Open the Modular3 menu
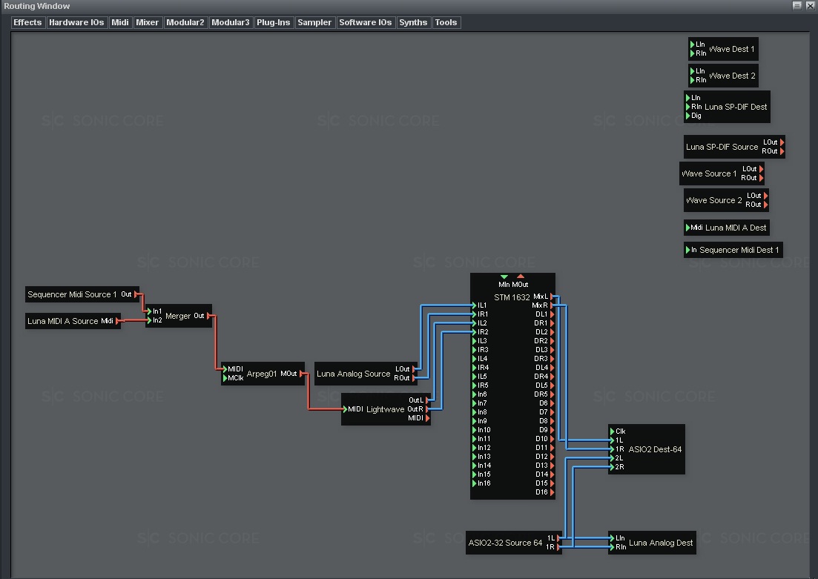 pos(231,22)
